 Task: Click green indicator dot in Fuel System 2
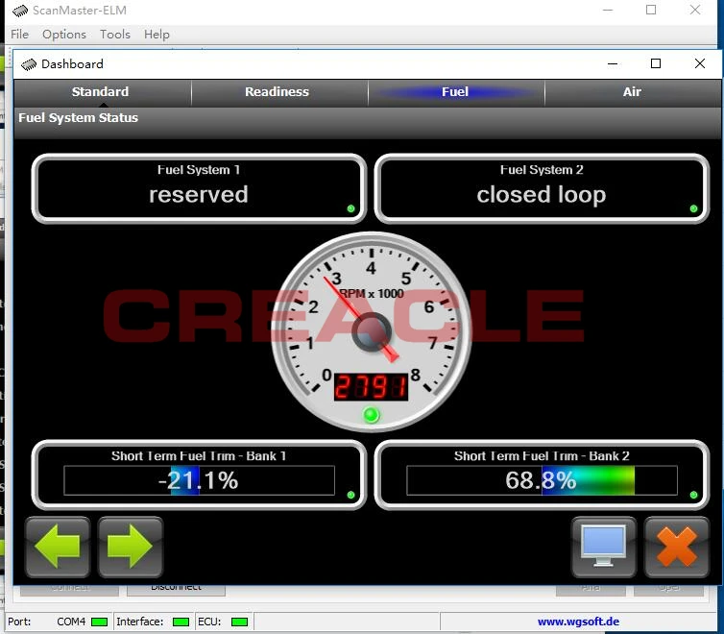click(x=693, y=208)
